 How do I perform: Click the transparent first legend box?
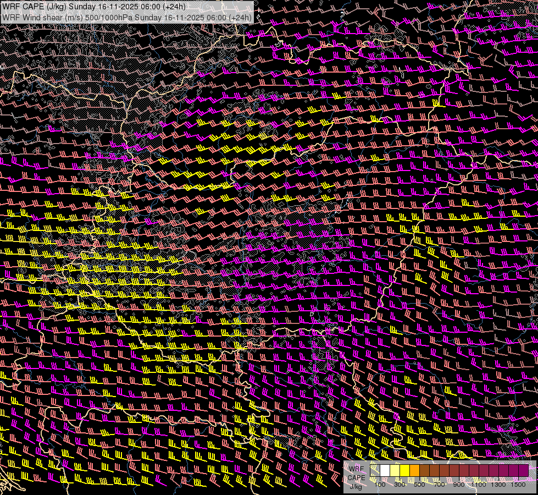tap(375, 470)
